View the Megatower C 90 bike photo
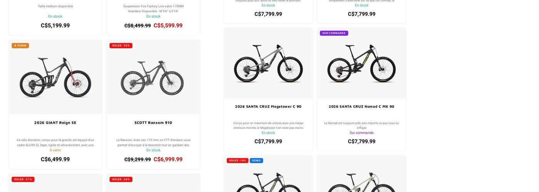The width and height of the screenshot is (539, 192). 268,63
